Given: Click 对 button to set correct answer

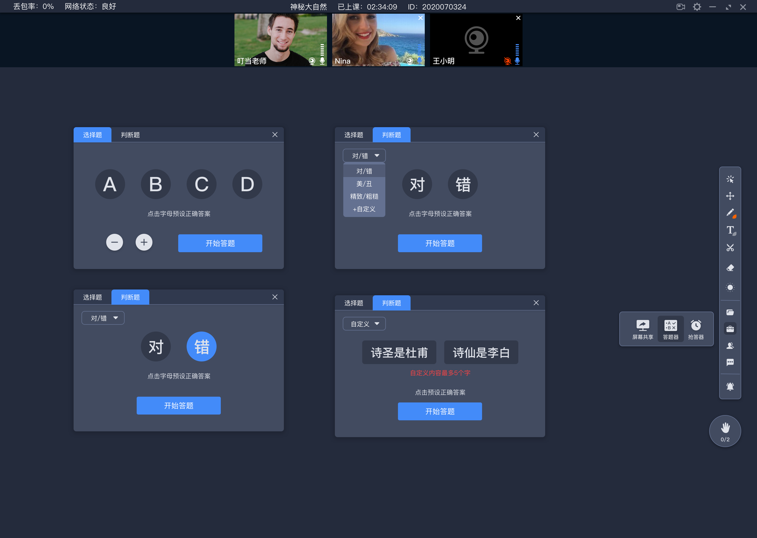Looking at the screenshot, I should click(155, 346).
